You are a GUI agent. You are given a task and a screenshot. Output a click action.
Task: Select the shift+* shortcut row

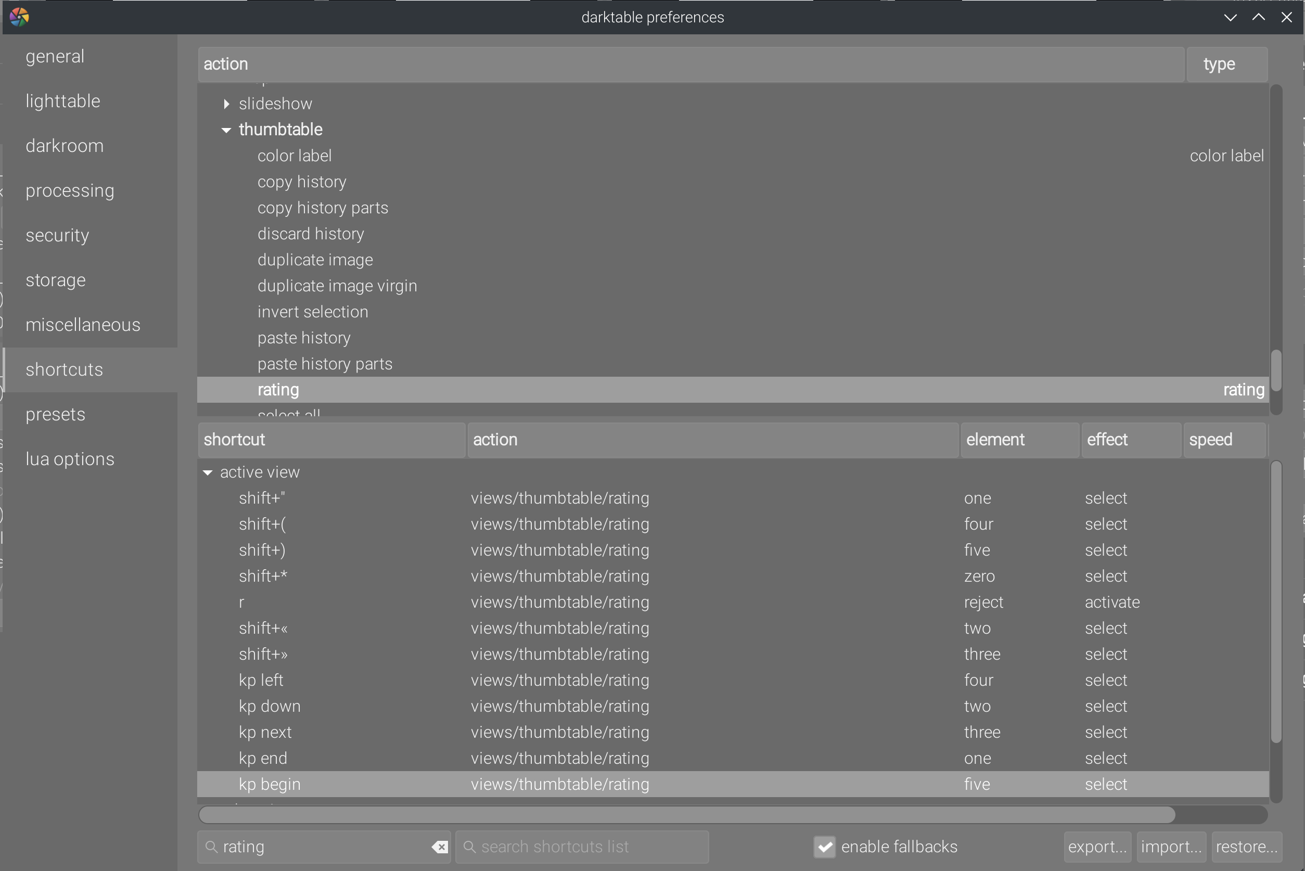click(x=733, y=577)
